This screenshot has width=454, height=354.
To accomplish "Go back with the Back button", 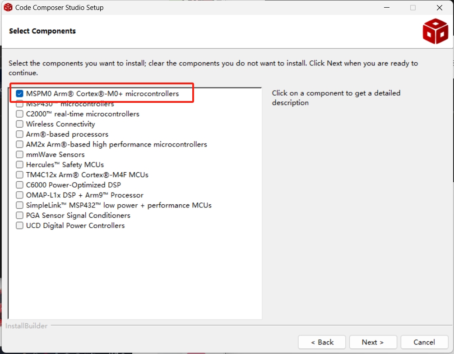I will coord(322,342).
